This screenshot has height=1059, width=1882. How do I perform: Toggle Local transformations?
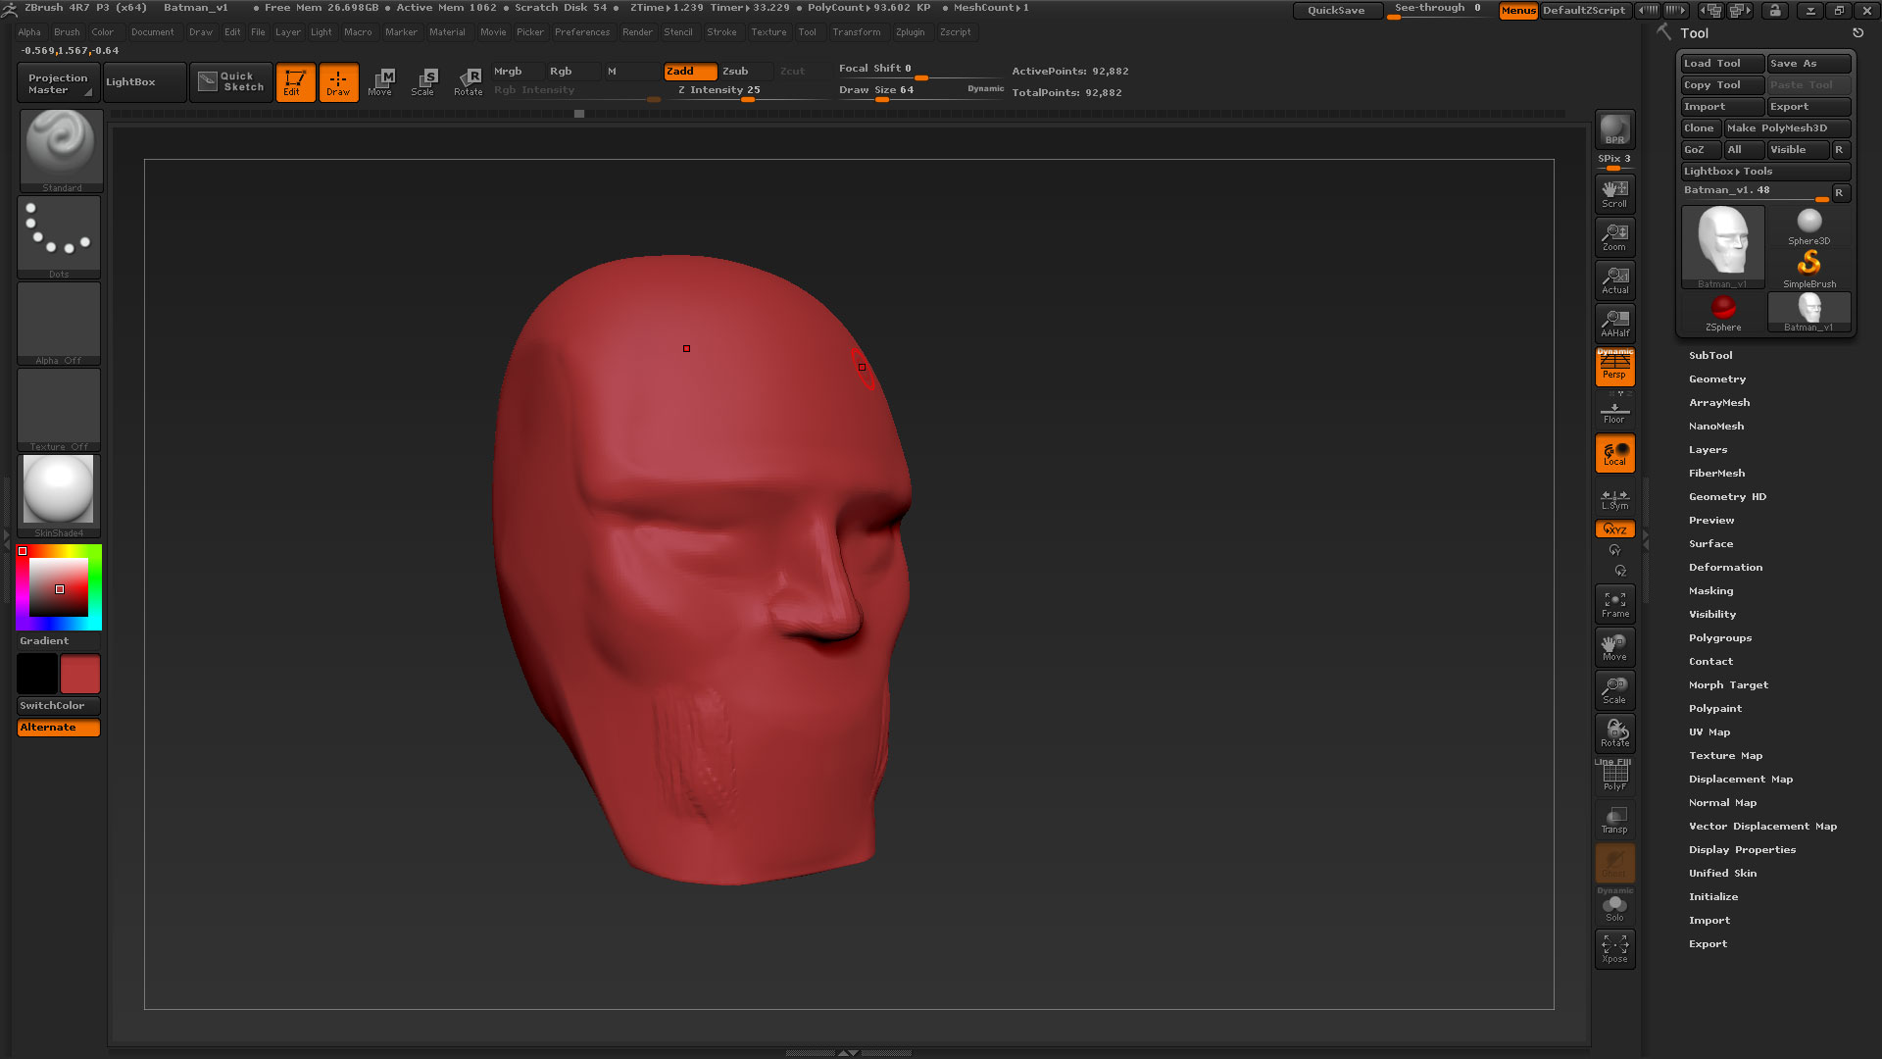coord(1614,453)
